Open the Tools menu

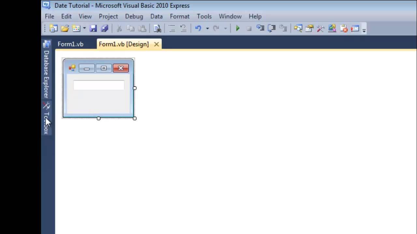click(x=204, y=16)
